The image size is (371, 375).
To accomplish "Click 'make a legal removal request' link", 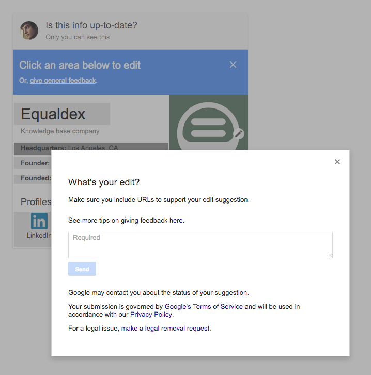I will pos(165,329).
